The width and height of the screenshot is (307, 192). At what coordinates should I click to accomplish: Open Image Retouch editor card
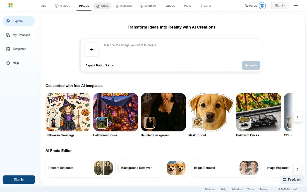point(226,168)
